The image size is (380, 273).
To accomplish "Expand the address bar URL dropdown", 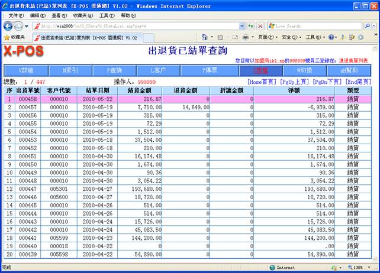I will tap(241, 26).
